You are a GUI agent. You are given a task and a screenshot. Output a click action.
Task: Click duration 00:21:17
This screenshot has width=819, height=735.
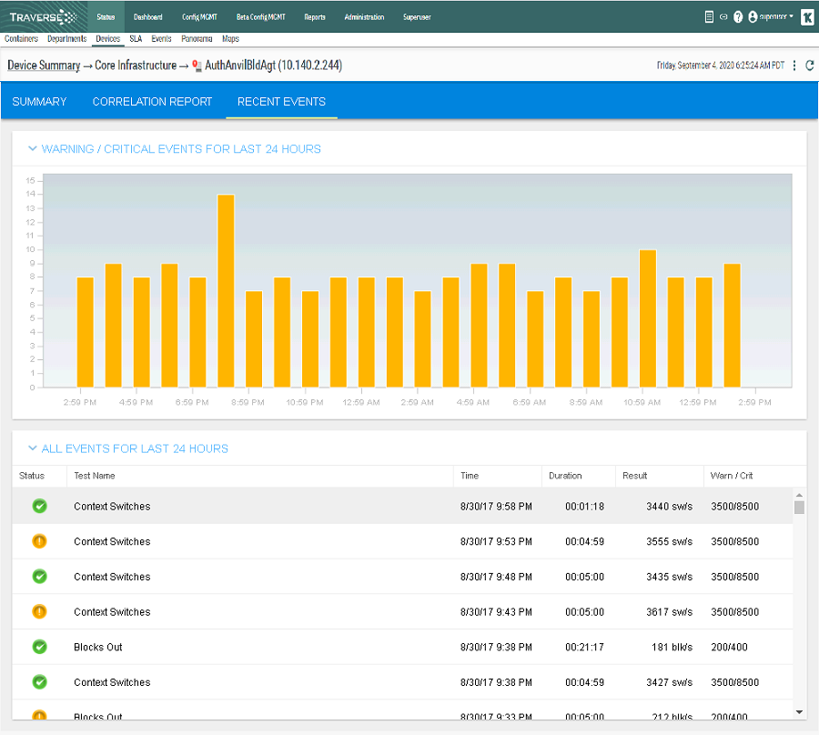584,648
